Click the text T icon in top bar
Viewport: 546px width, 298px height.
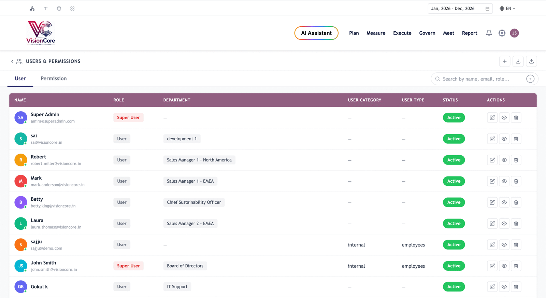(x=46, y=9)
